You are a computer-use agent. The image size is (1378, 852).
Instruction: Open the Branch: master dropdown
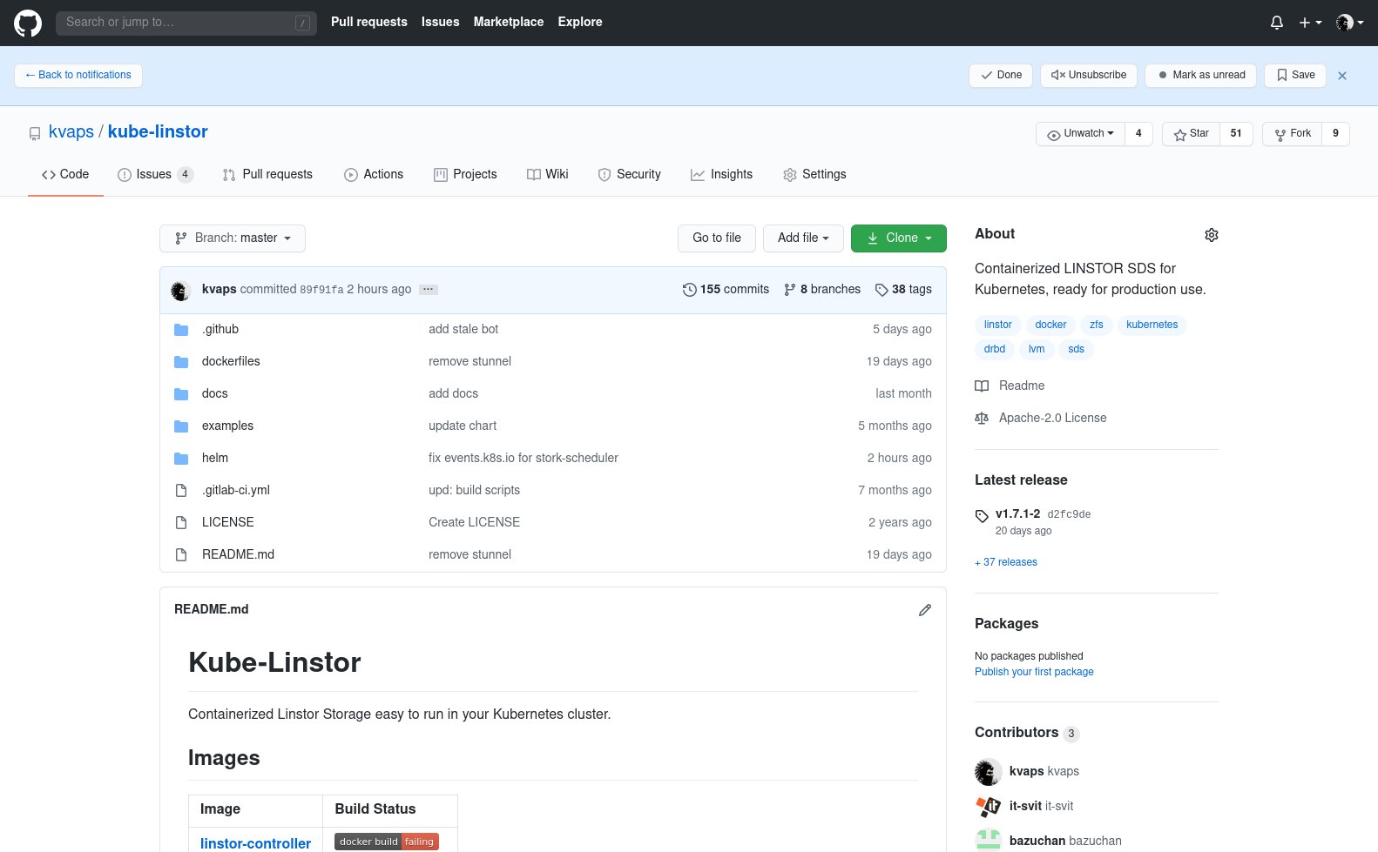coord(233,238)
